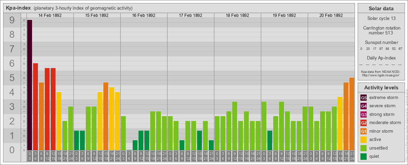Click the 'unsettled' legend text
Image resolution: width=408 pixels, height=165 pixels.
coord(379,148)
